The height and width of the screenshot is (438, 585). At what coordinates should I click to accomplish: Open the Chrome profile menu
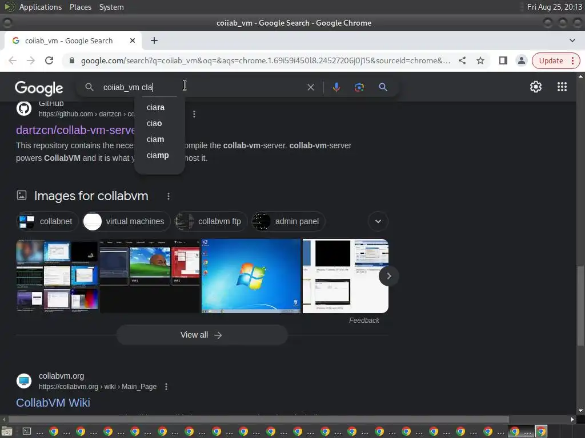521,60
